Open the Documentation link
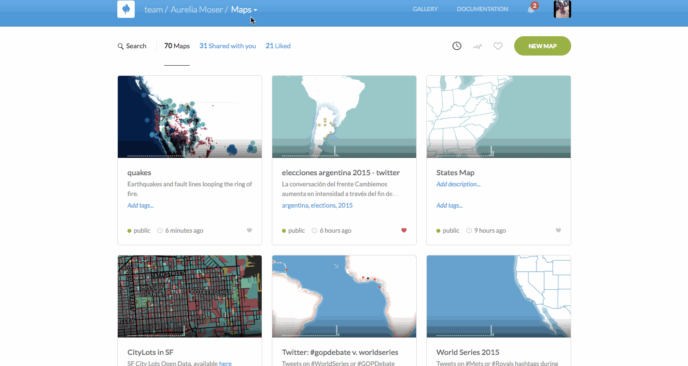Screen dimensions: 688x366 tap(482, 9)
